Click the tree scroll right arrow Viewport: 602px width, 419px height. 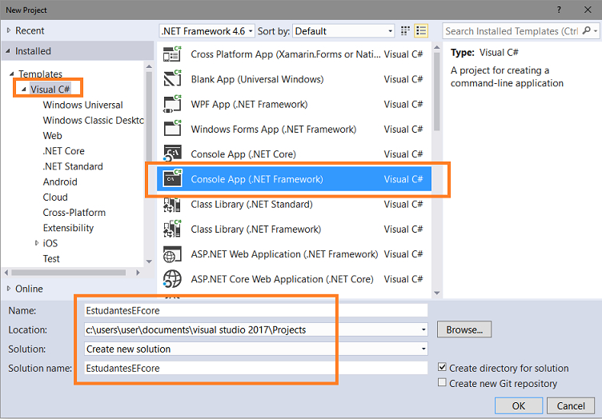click(138, 273)
